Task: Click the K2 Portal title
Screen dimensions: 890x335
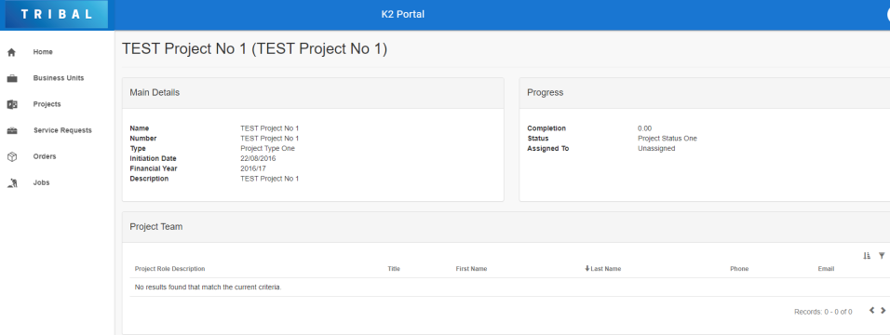Action: (402, 14)
